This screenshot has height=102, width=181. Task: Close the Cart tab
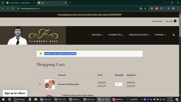pos(65,3)
